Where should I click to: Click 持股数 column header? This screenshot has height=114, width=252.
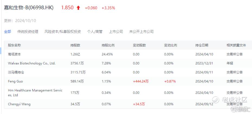[x=75, y=45]
